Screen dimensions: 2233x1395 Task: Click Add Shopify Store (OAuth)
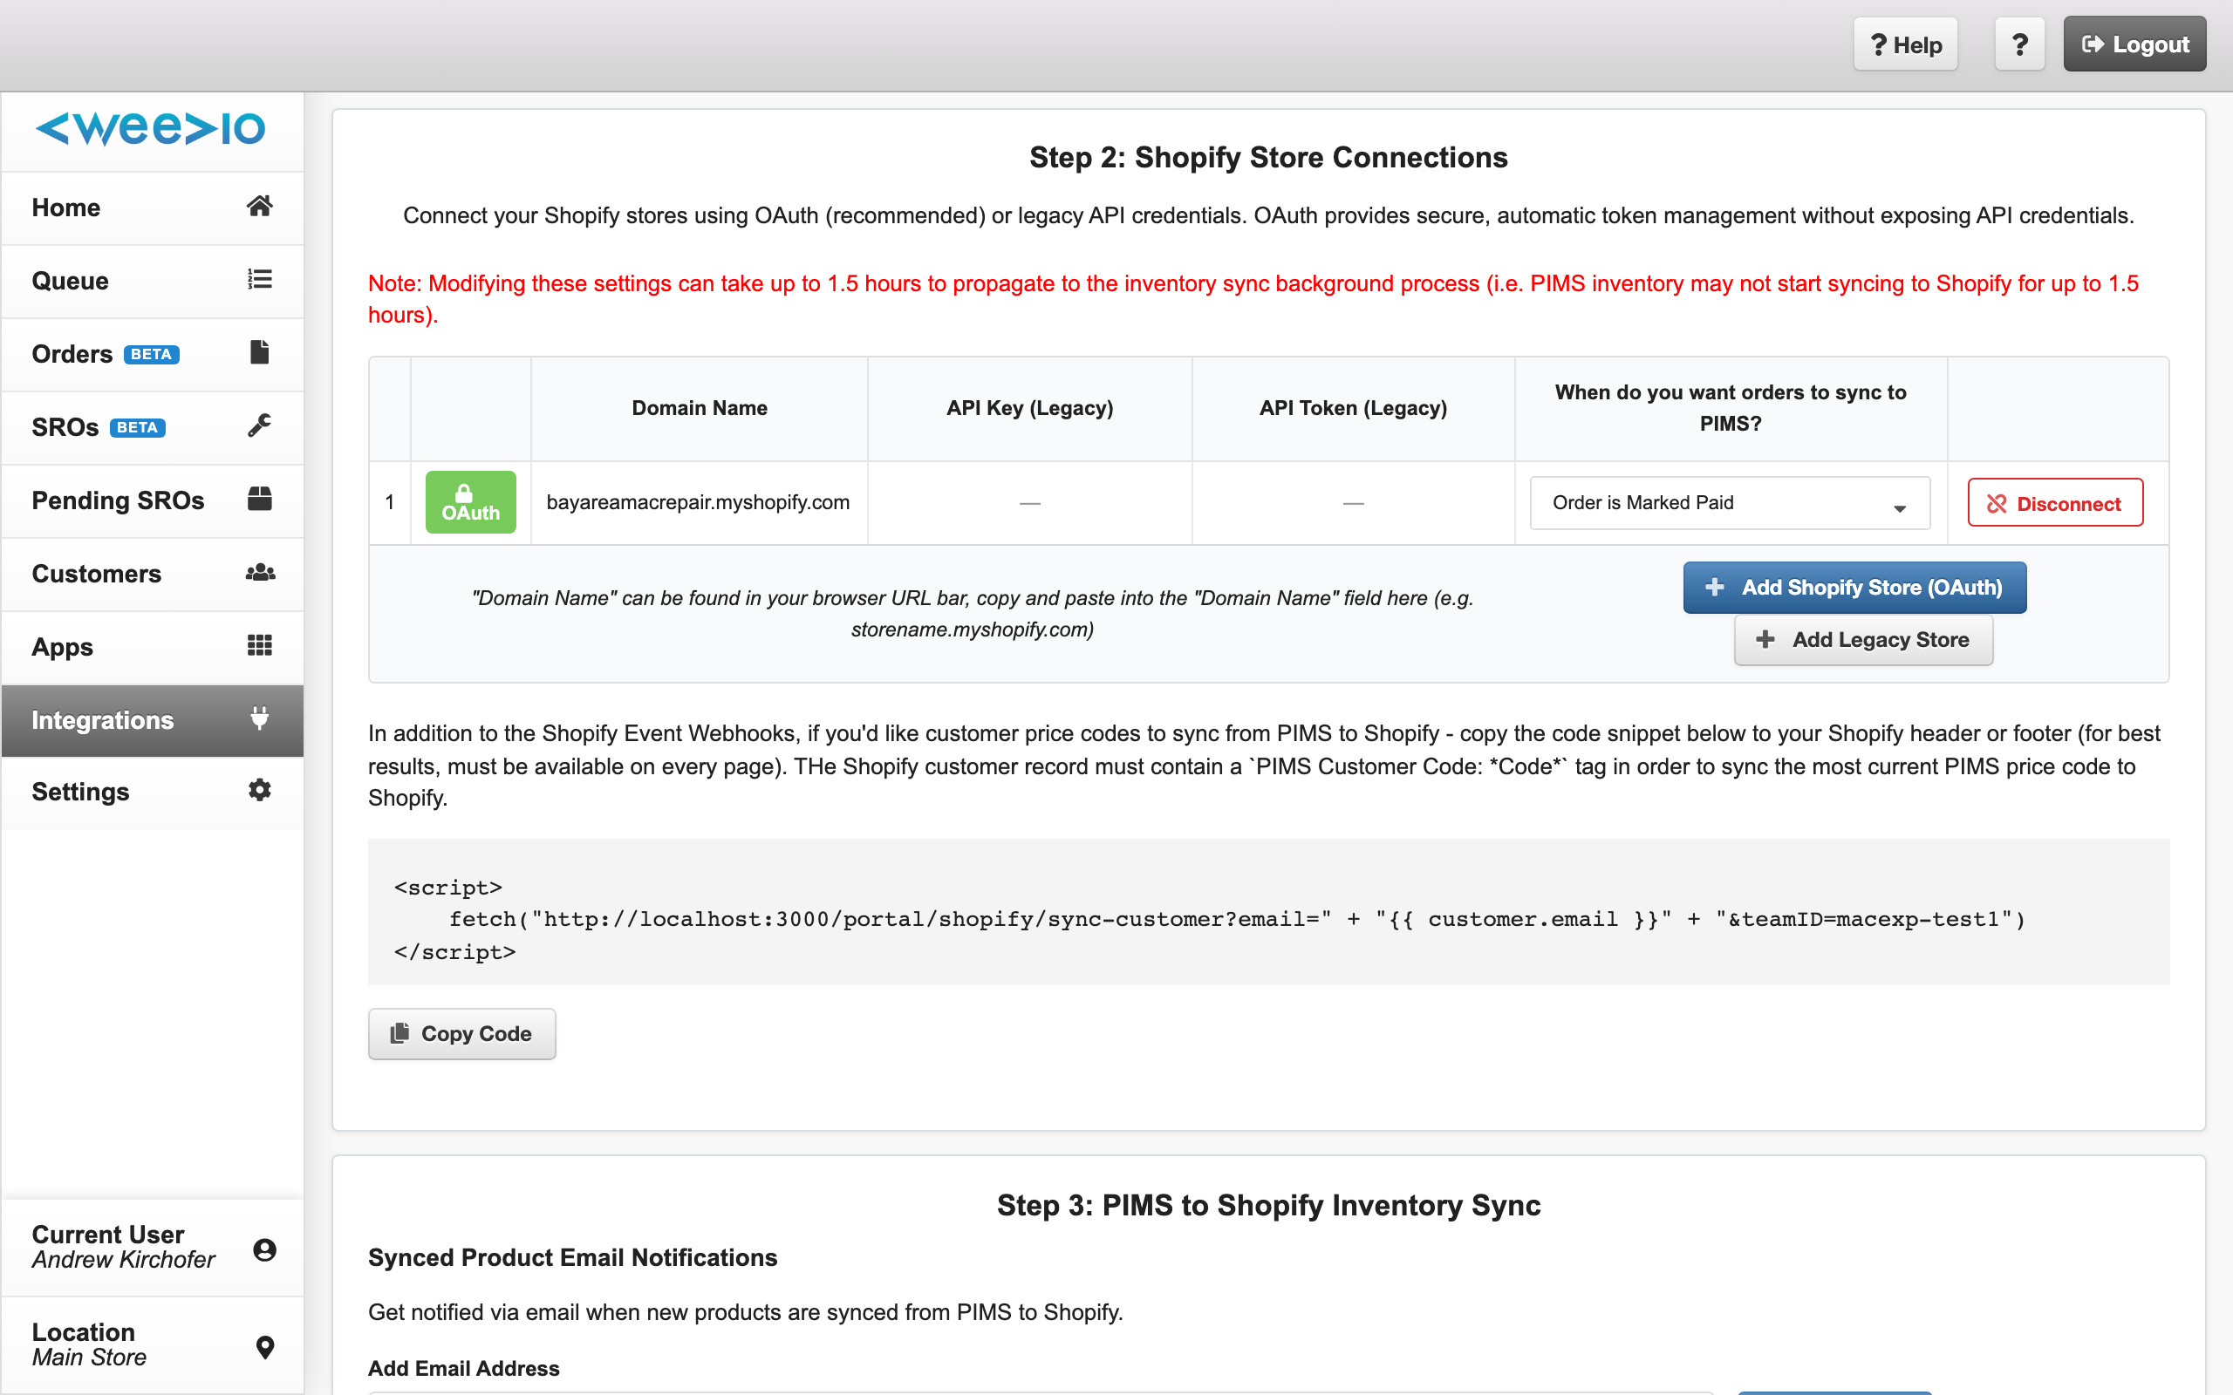point(1854,588)
